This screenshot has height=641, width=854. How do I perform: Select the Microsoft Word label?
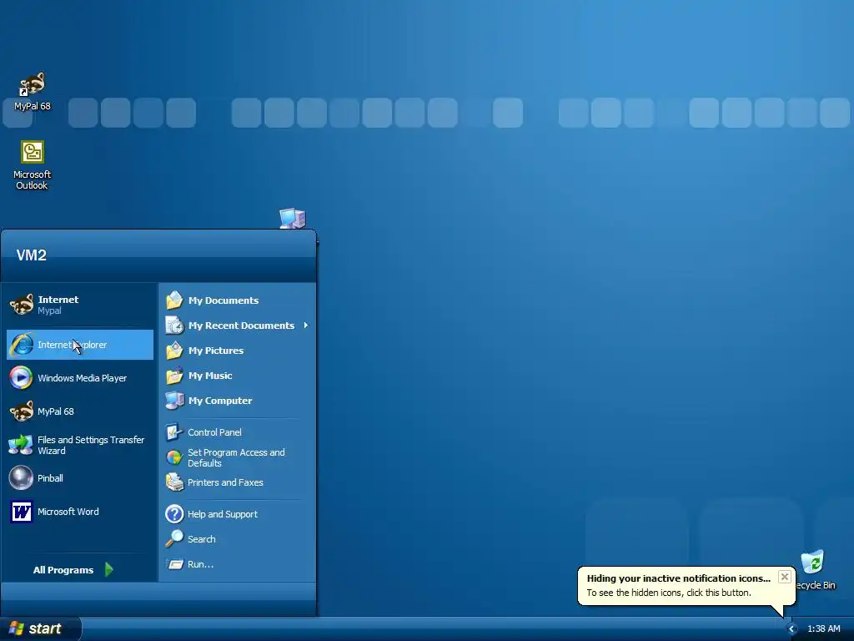click(68, 512)
